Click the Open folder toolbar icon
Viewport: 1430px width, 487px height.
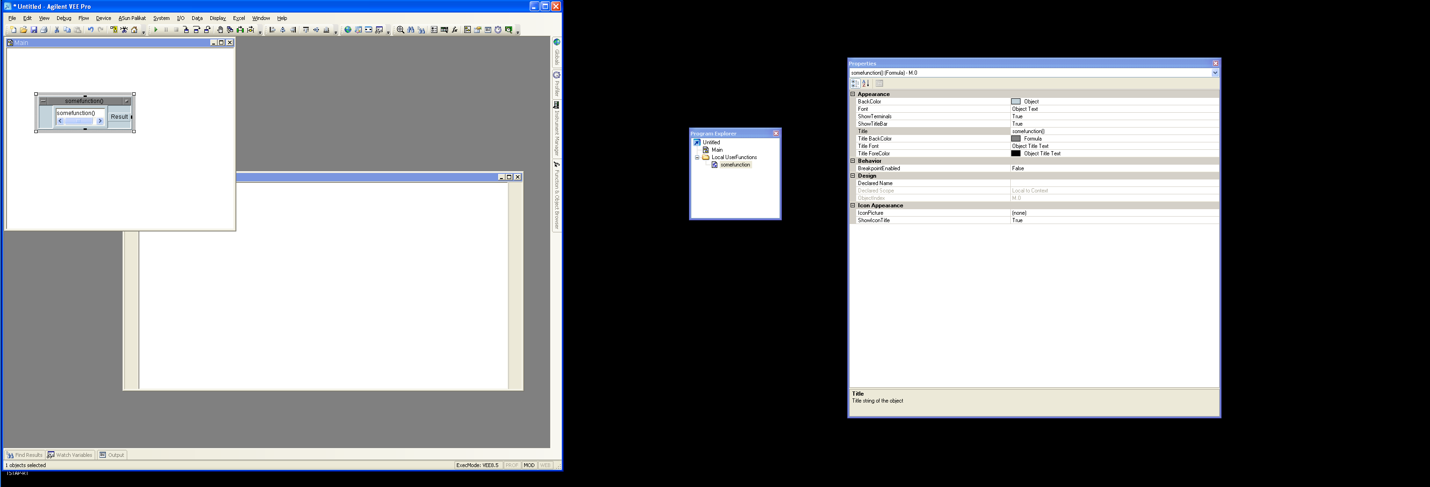23,30
